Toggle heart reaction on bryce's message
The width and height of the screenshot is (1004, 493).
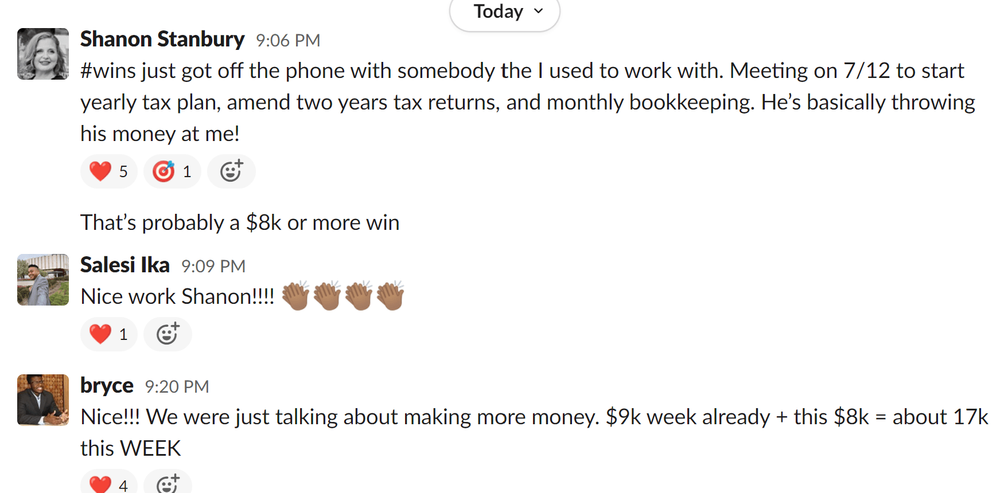109,484
